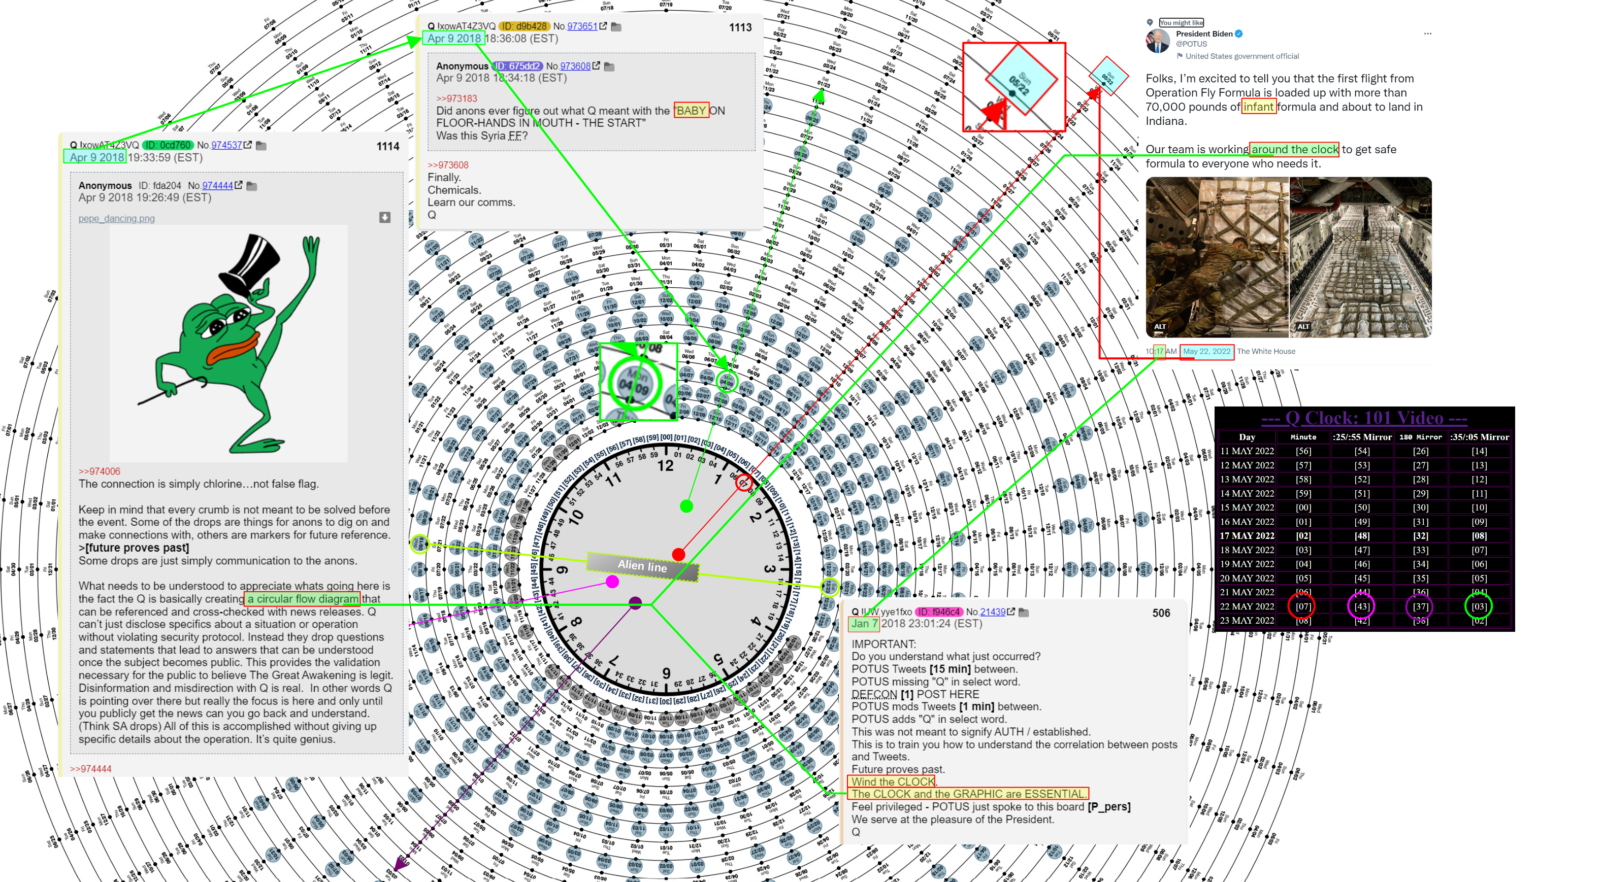Open post number 973608 link
The height and width of the screenshot is (882, 1603).
click(575, 66)
